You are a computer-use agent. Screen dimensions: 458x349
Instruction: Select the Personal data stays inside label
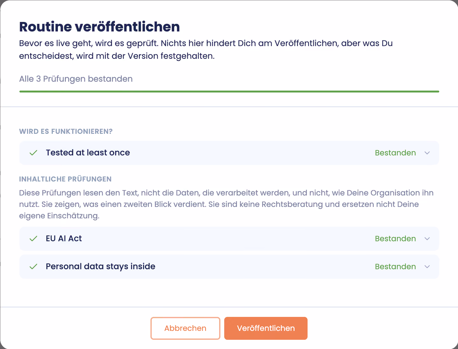[x=101, y=266]
